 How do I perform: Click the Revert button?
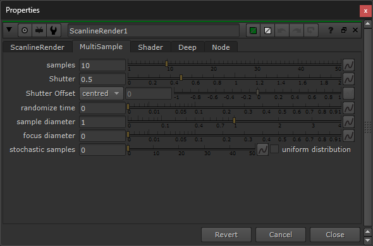[226, 235]
